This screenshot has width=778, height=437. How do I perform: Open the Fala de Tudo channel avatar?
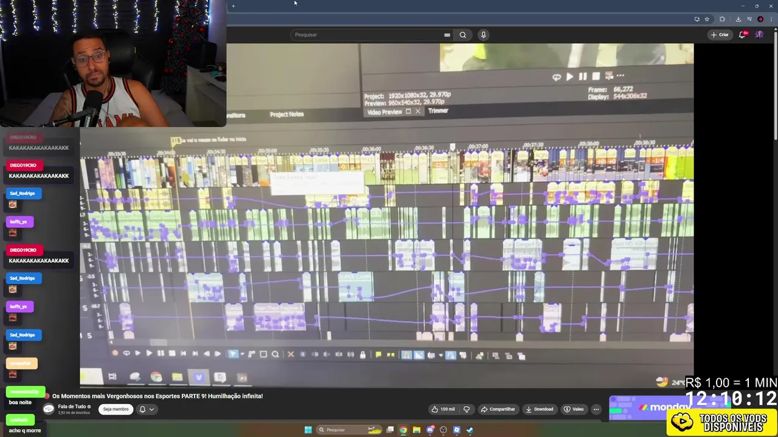[x=49, y=409]
